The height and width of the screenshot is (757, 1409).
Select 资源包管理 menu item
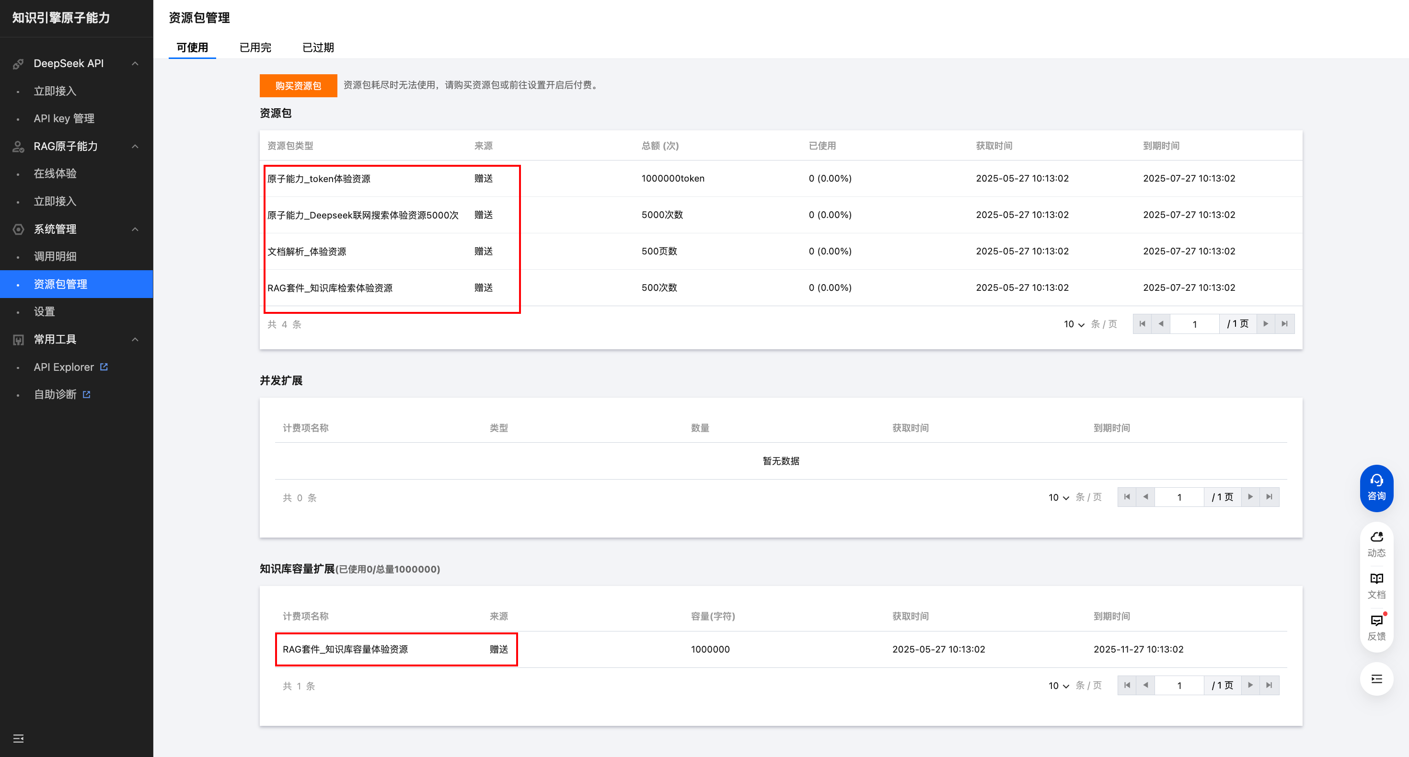click(x=77, y=284)
